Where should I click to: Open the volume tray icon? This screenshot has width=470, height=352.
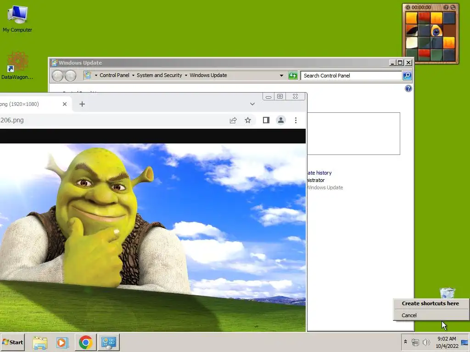click(426, 342)
